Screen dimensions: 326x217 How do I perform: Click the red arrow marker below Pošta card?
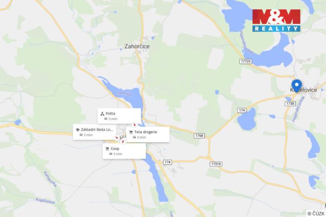pos(135,125)
